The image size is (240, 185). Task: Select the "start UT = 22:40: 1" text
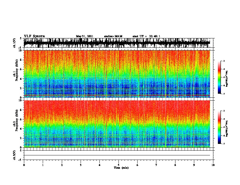(146, 36)
